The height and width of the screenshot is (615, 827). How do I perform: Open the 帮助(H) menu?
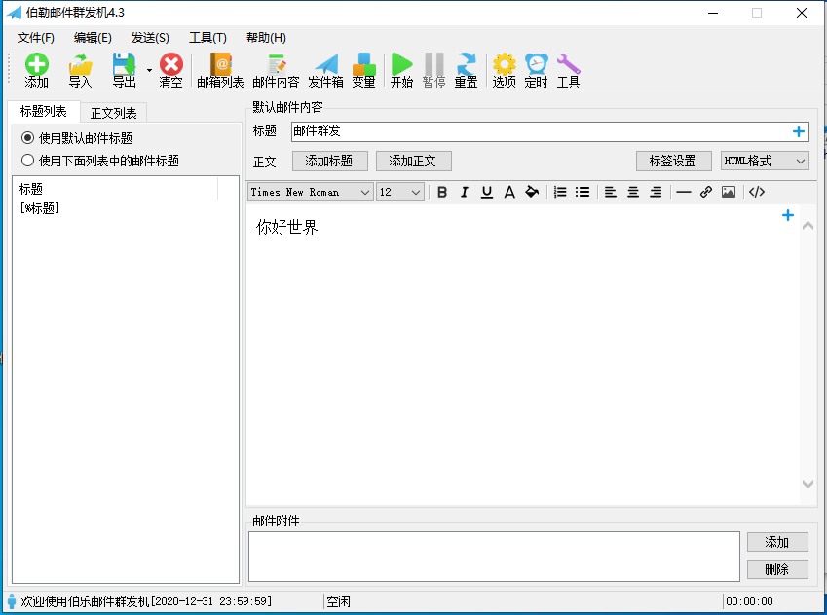click(266, 38)
